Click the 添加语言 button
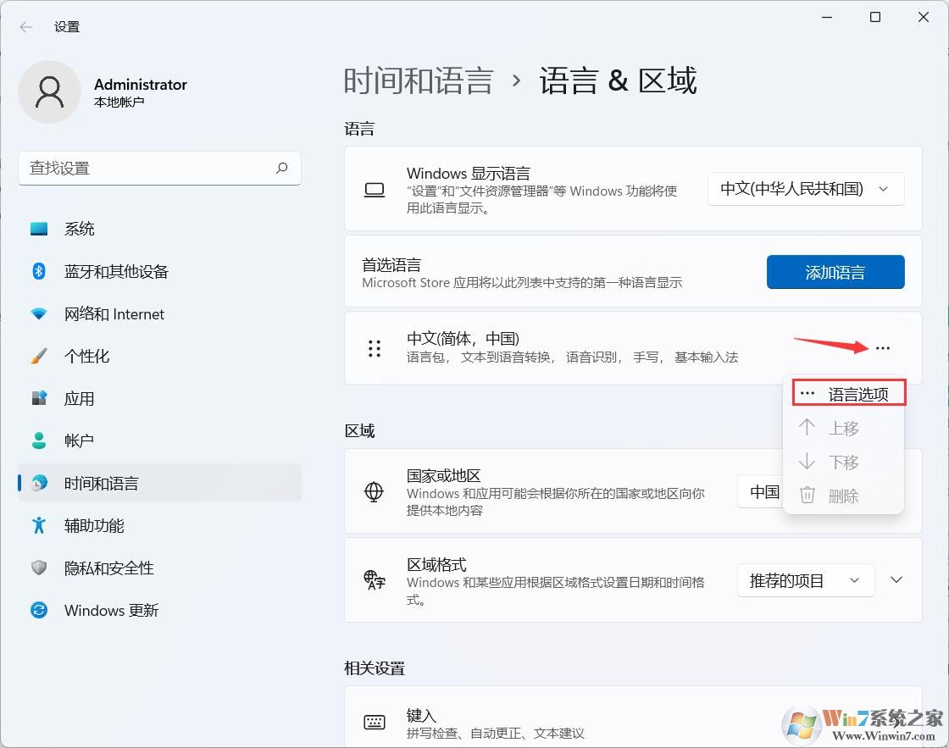The image size is (949, 748). (835, 271)
